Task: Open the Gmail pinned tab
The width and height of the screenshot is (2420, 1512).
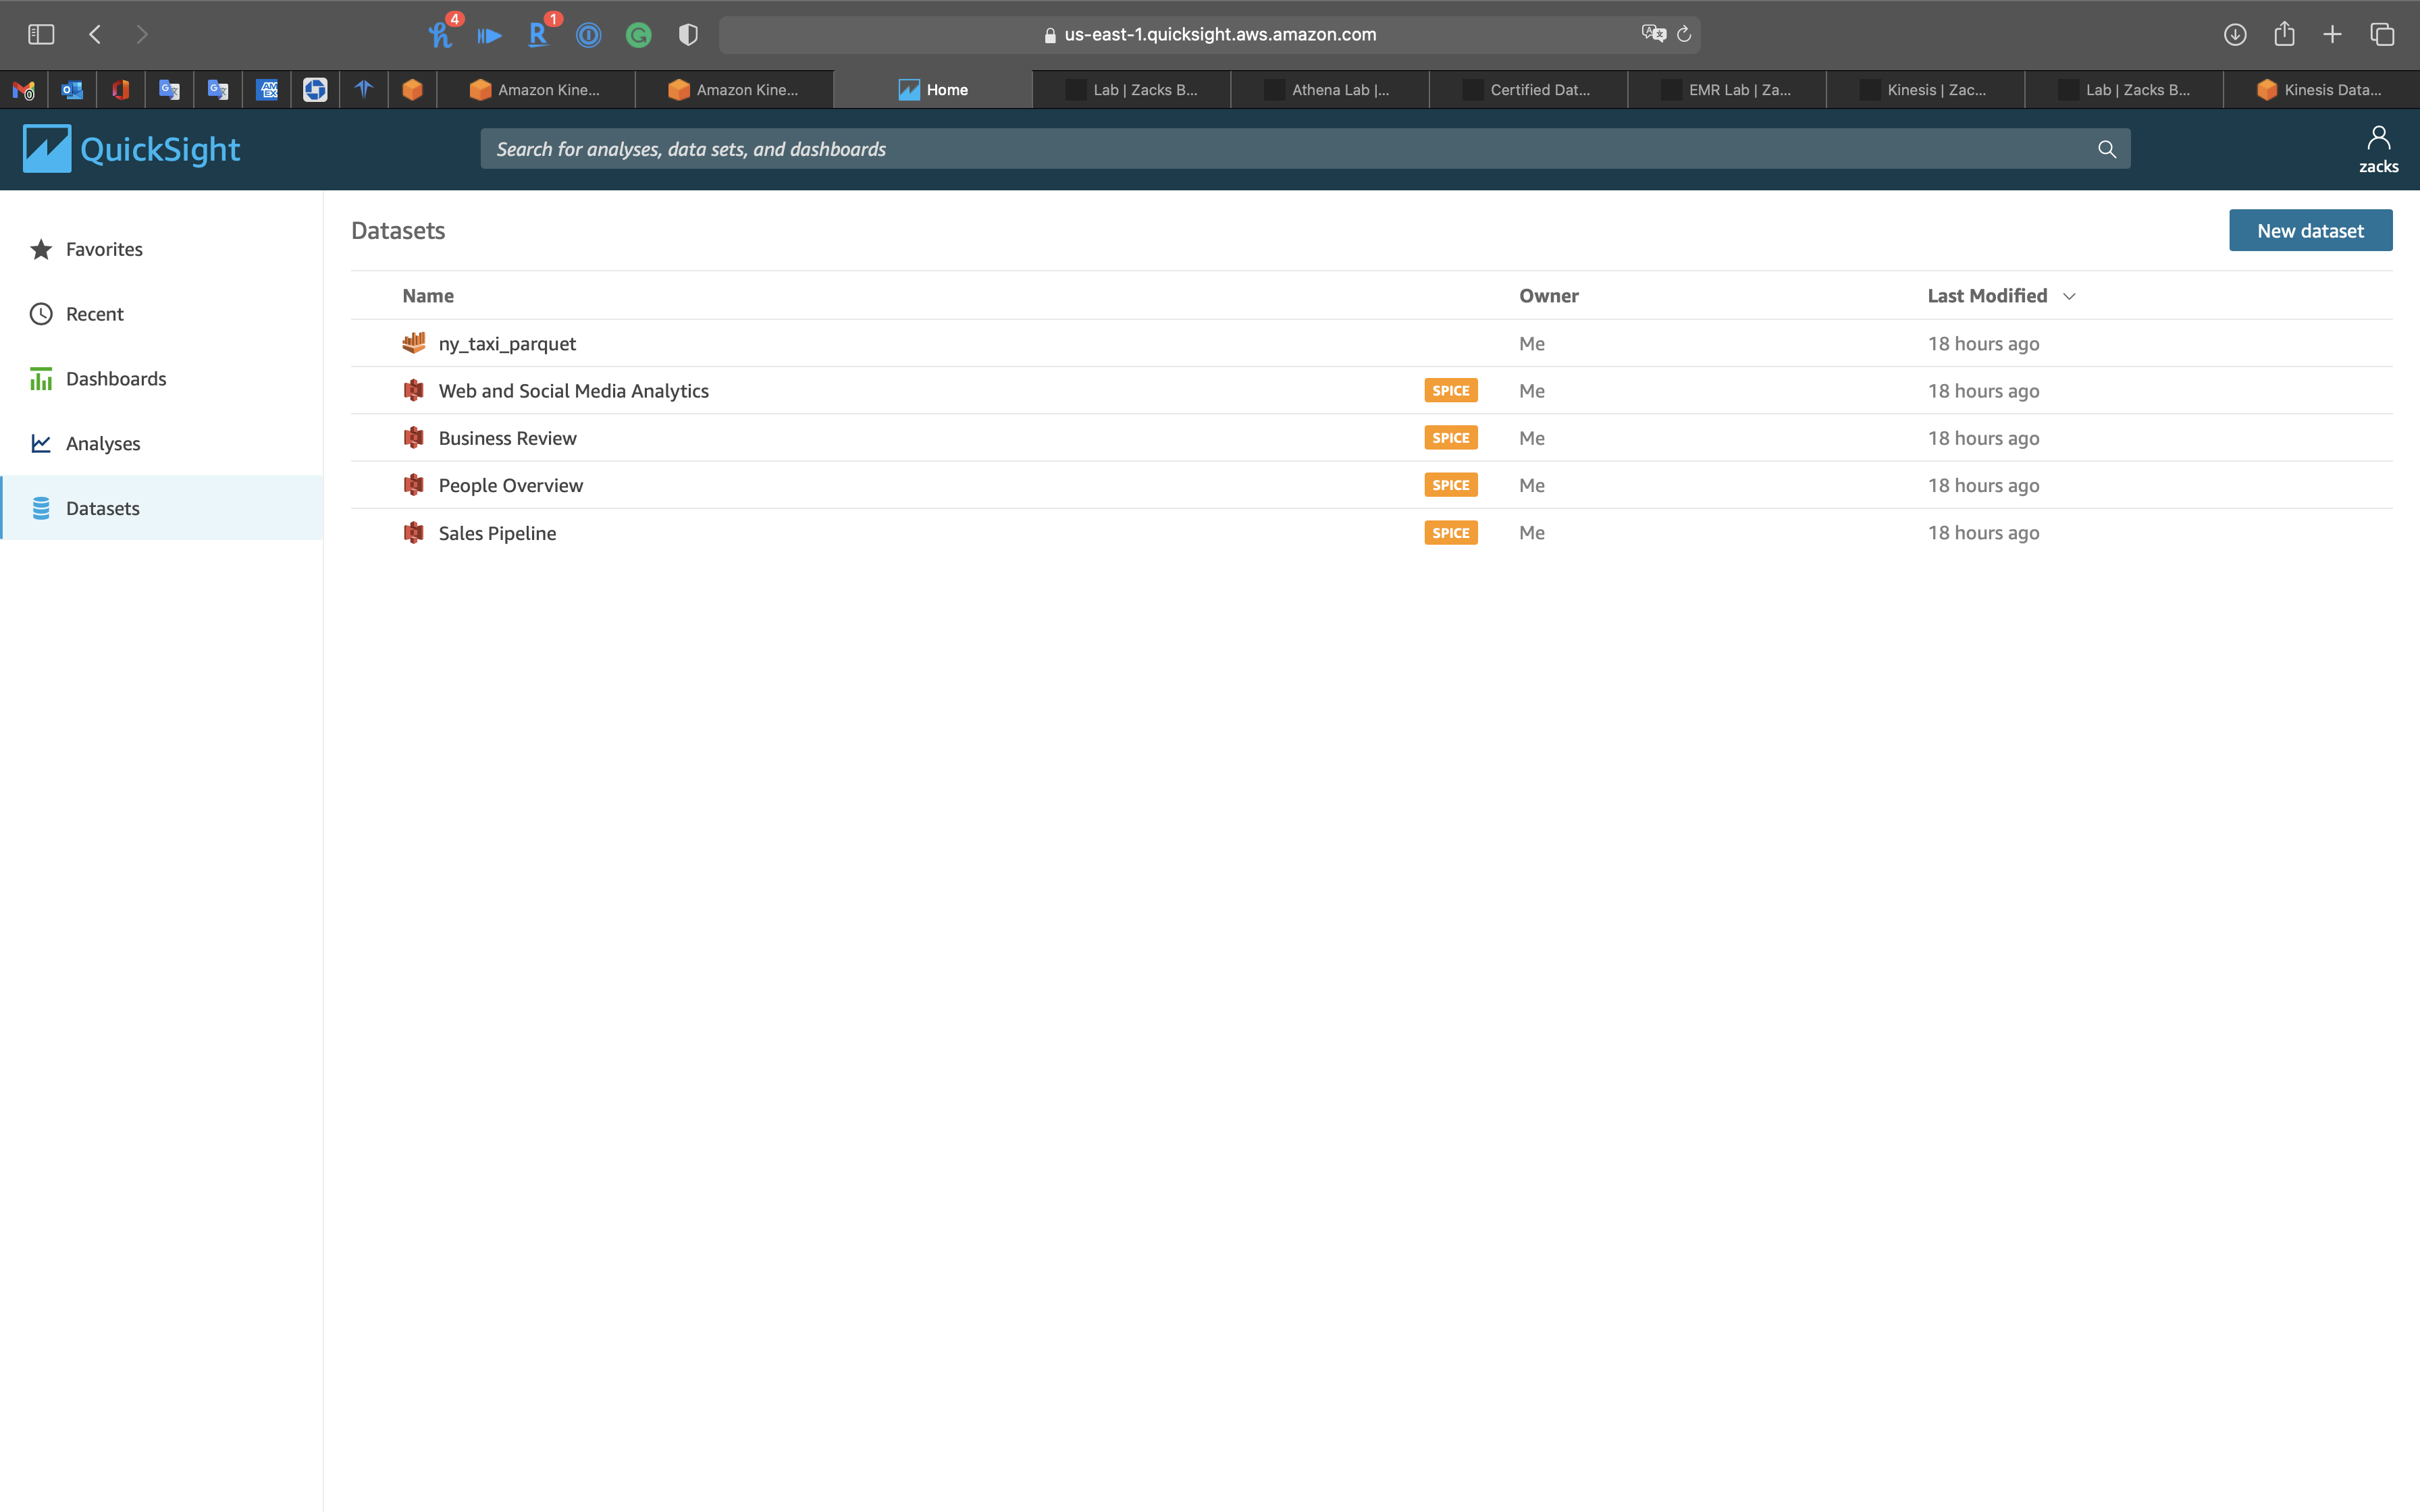Action: click(x=24, y=90)
